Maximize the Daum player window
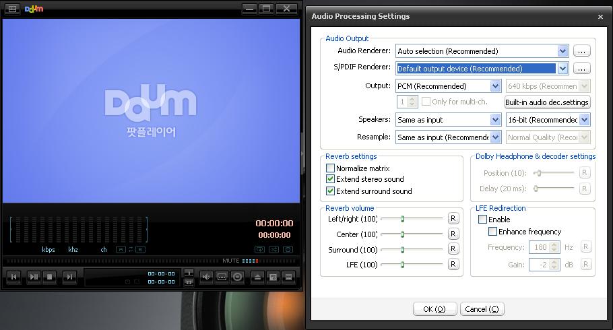The width and height of the screenshot is (613, 330). point(267,9)
